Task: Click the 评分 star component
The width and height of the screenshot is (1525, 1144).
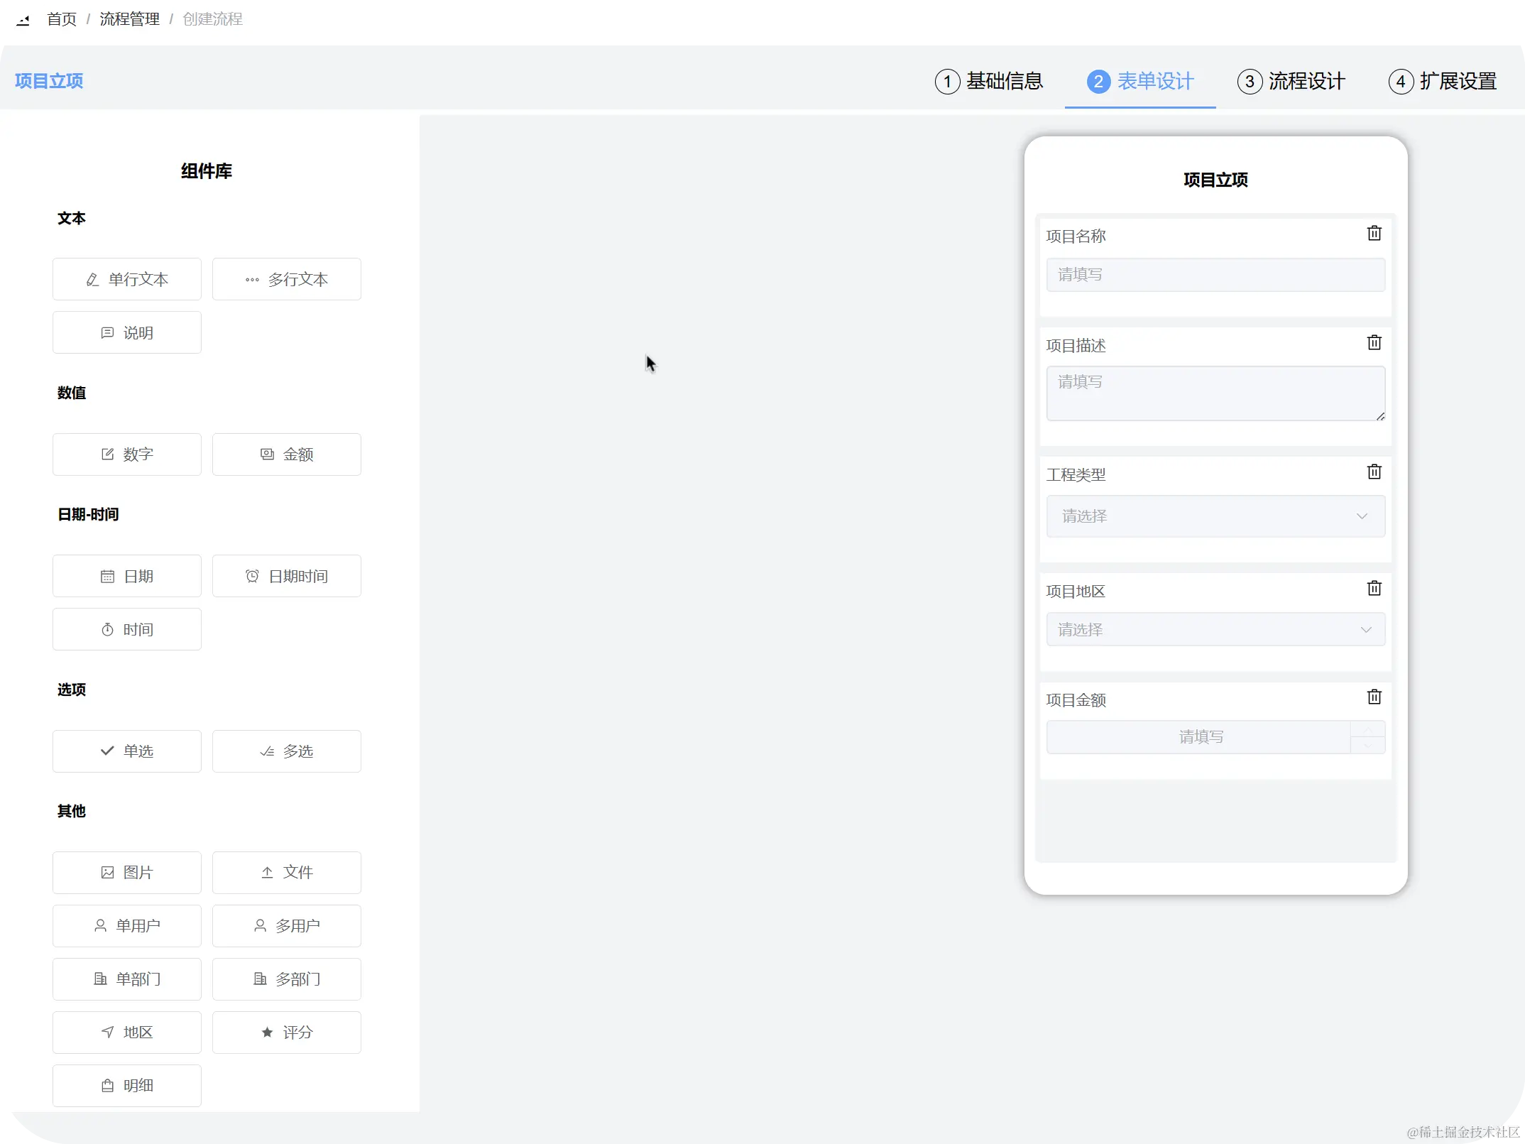Action: [x=287, y=1032]
